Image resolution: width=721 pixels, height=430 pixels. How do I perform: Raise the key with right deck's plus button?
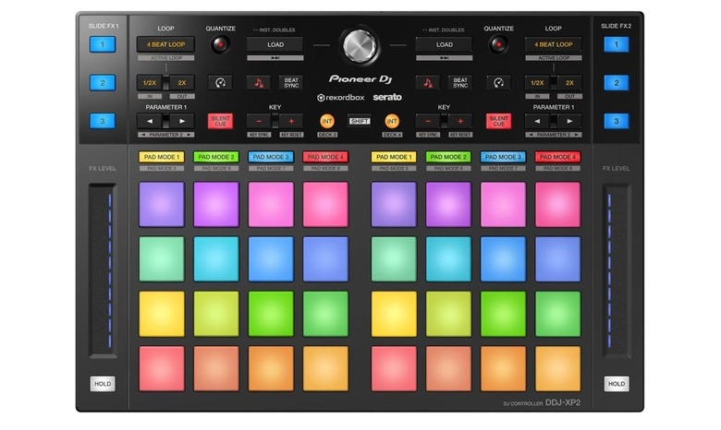click(460, 121)
